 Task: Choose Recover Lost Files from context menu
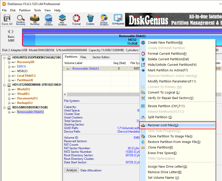pyautogui.click(x=163, y=125)
